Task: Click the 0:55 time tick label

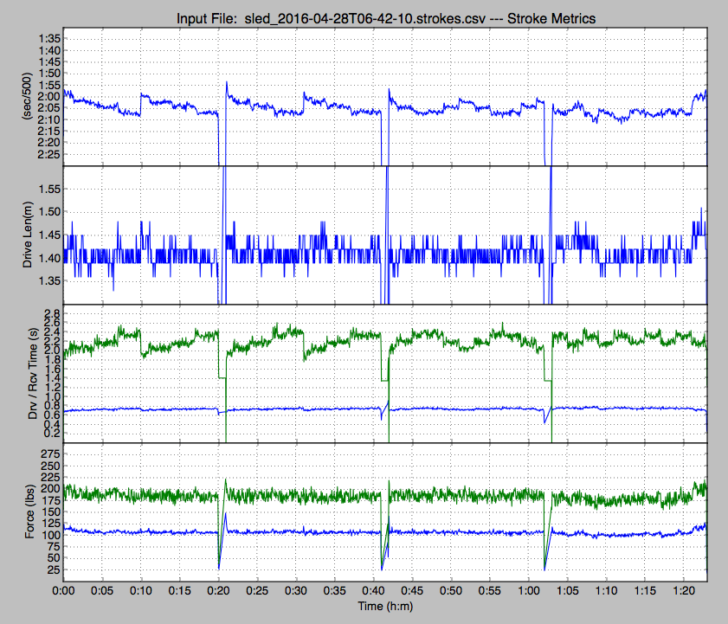Action: click(x=489, y=591)
